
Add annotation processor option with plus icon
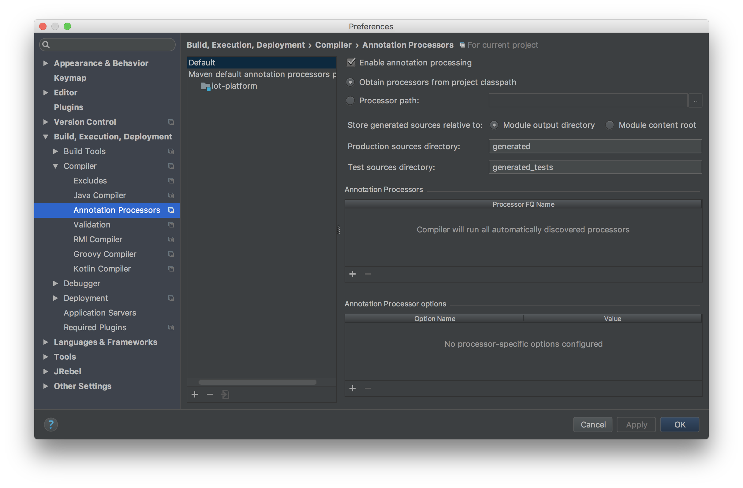(353, 388)
